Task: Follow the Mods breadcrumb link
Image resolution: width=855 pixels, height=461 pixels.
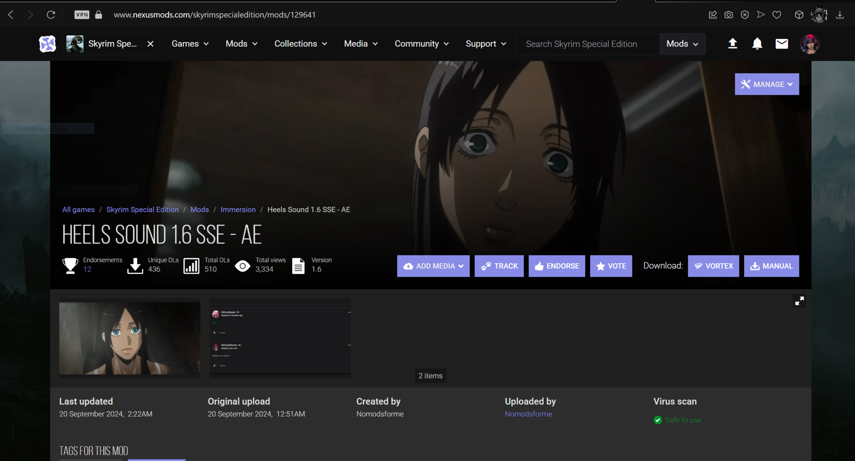Action: (x=199, y=210)
